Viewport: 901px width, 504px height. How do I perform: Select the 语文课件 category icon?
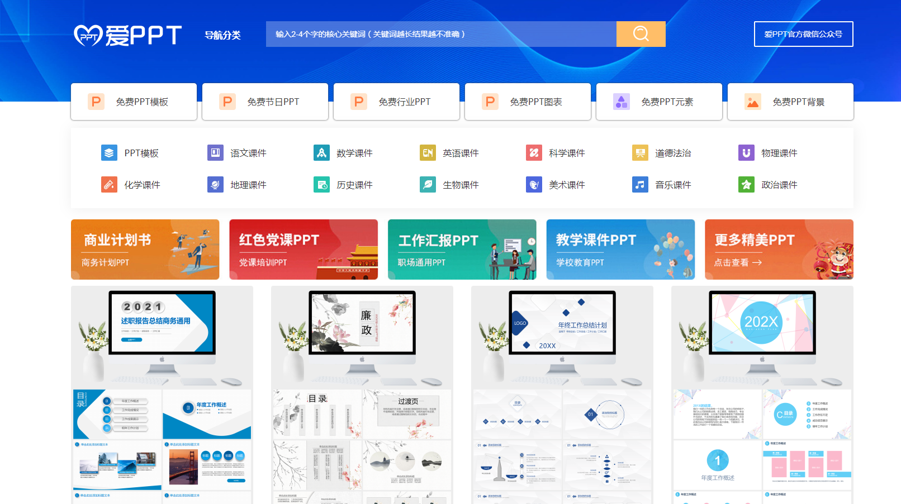tap(216, 152)
